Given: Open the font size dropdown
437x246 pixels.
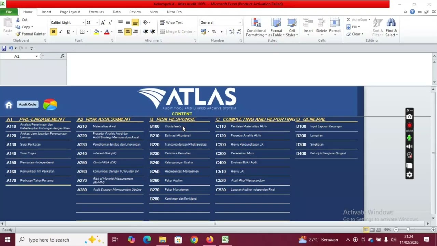Looking at the screenshot, I should point(97,22).
